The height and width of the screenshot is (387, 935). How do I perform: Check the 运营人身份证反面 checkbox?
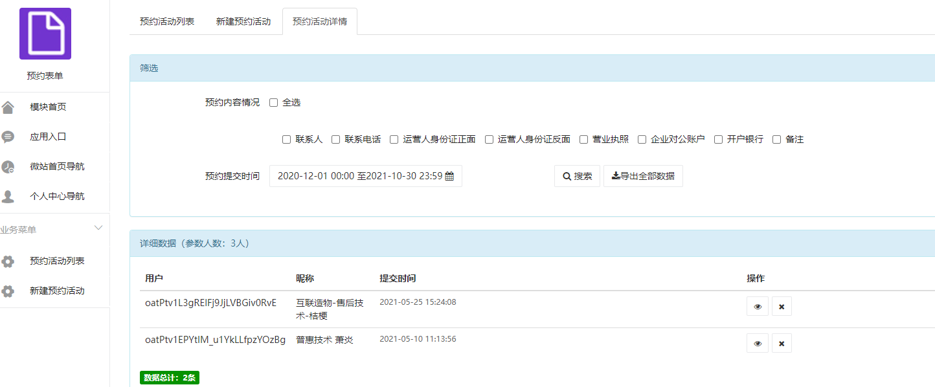point(489,139)
